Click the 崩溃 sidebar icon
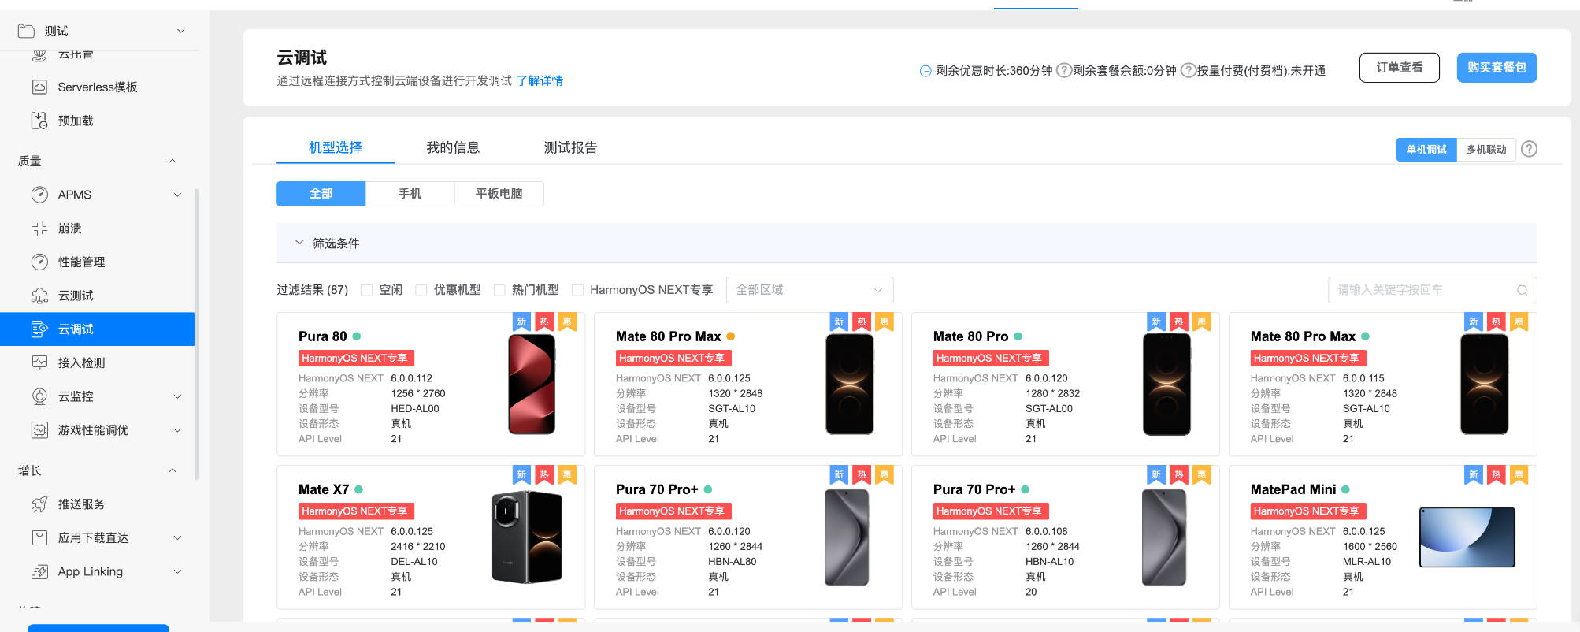Viewport: 1580px width, 632px height. coord(39,229)
